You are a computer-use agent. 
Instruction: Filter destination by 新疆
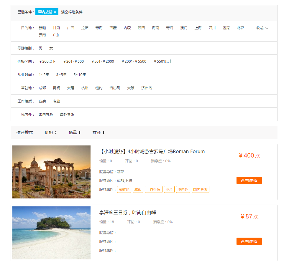pyautogui.click(x=42, y=28)
